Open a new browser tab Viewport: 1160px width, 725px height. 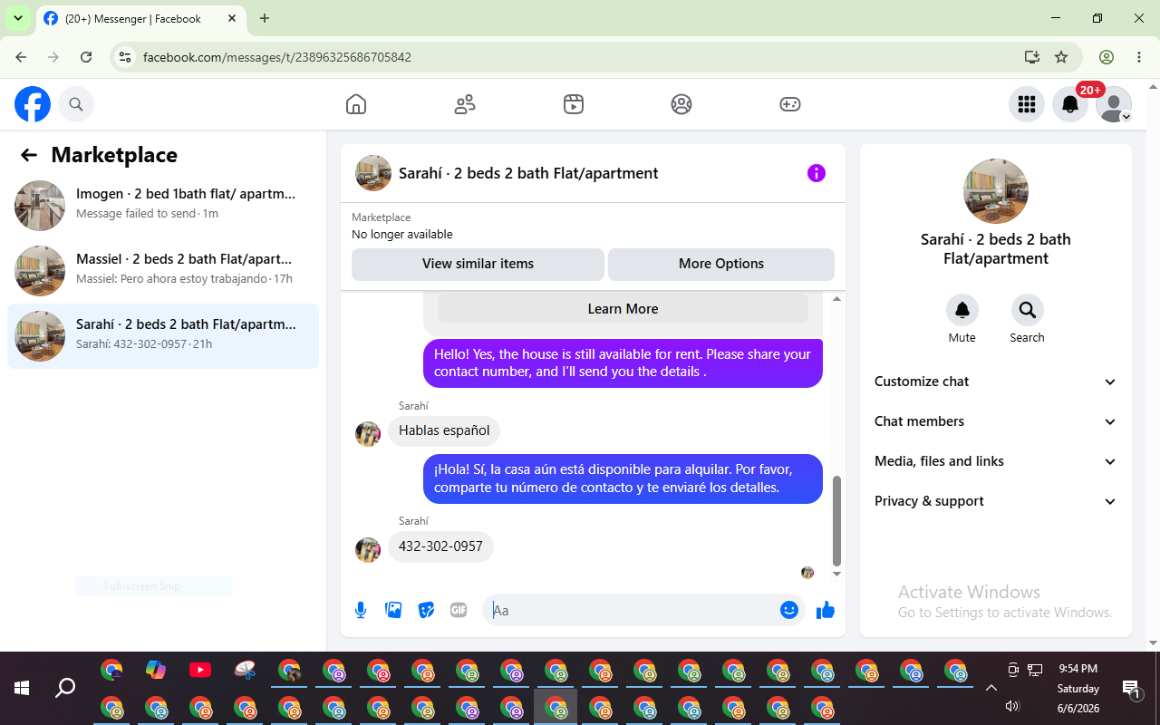265,18
